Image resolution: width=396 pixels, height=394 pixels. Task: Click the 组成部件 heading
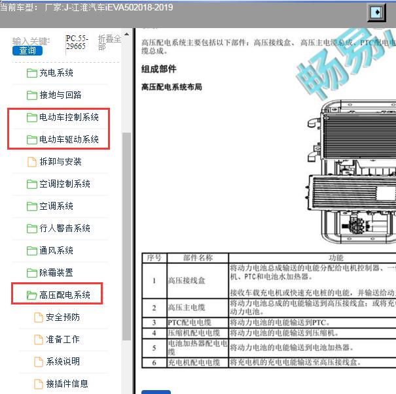[158, 69]
